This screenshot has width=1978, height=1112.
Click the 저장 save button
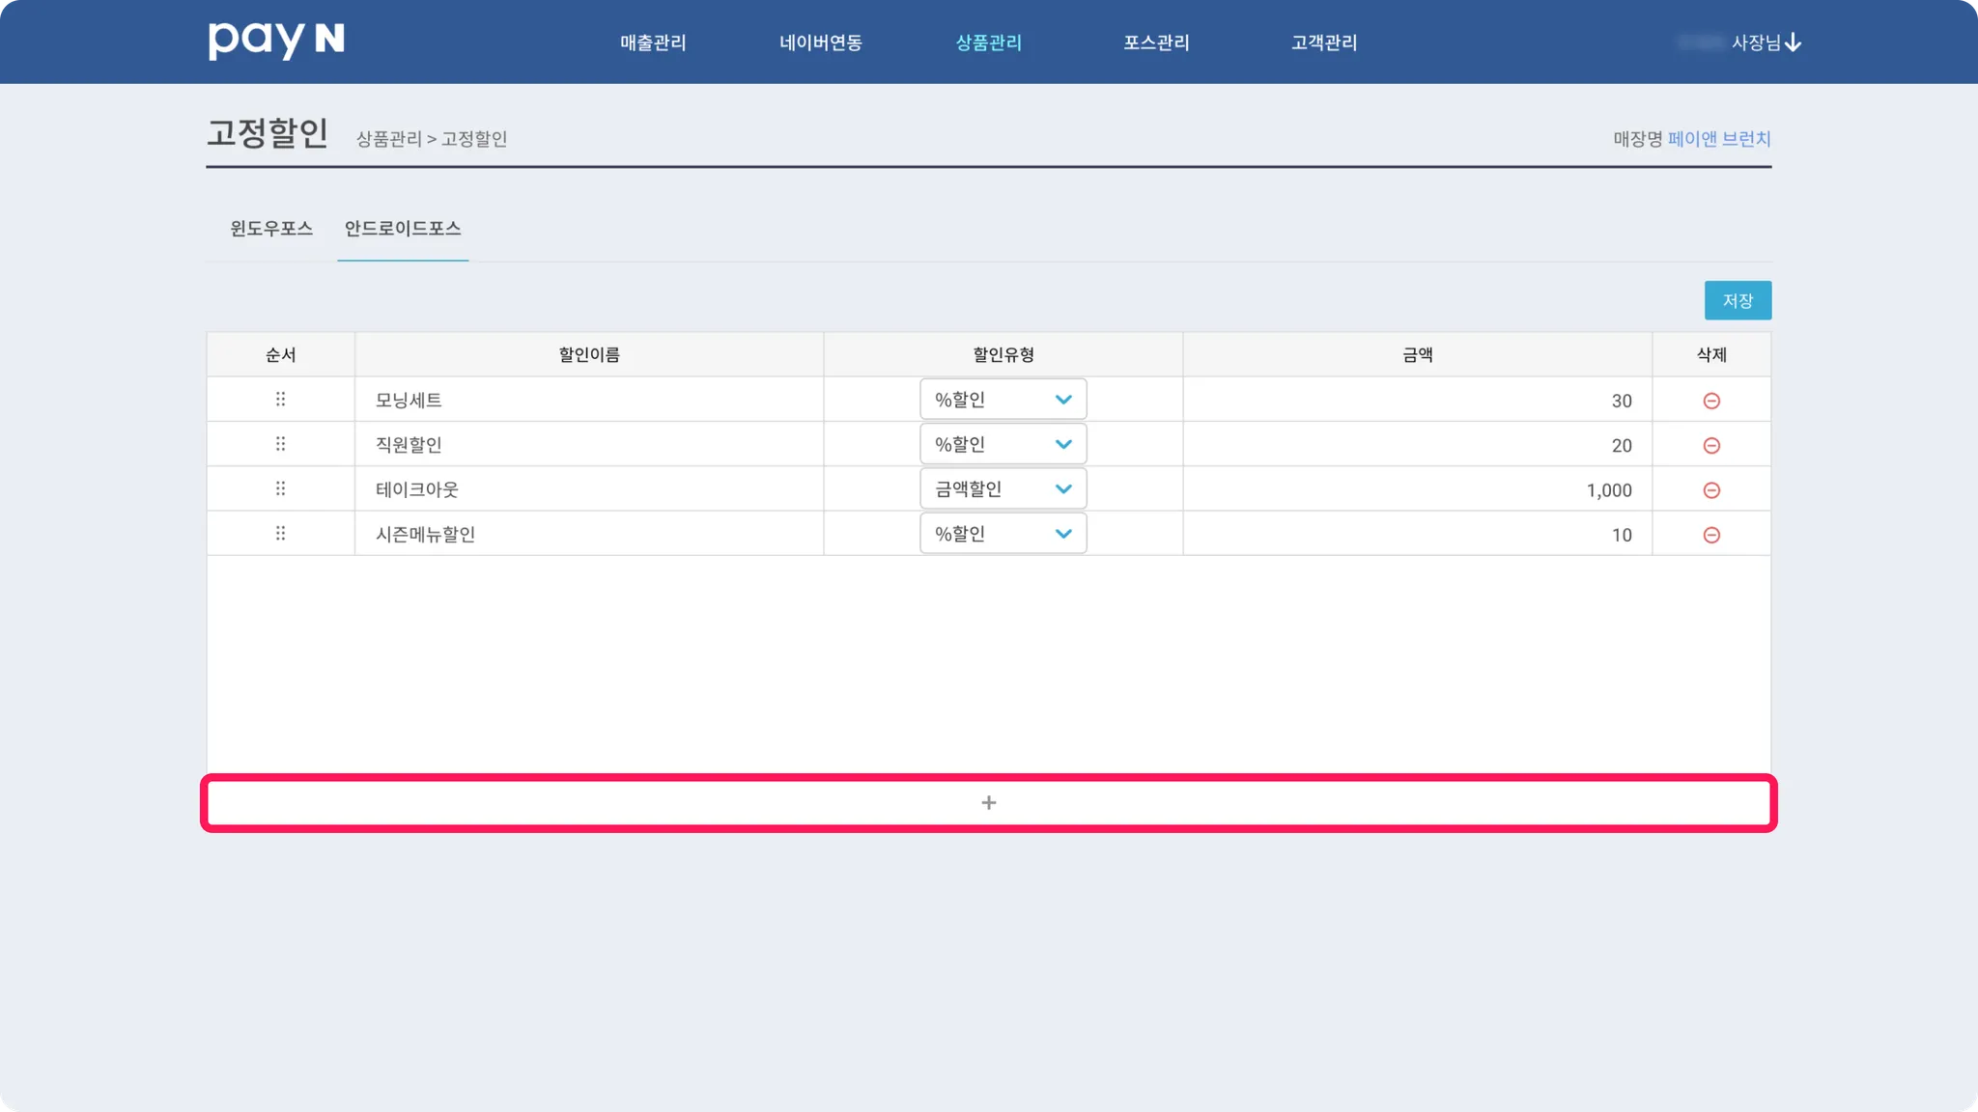point(1737,300)
